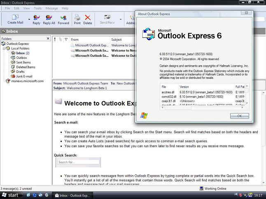Open the Windows Start menu
Viewport: 266px width, 199px height.
click(x=10, y=195)
